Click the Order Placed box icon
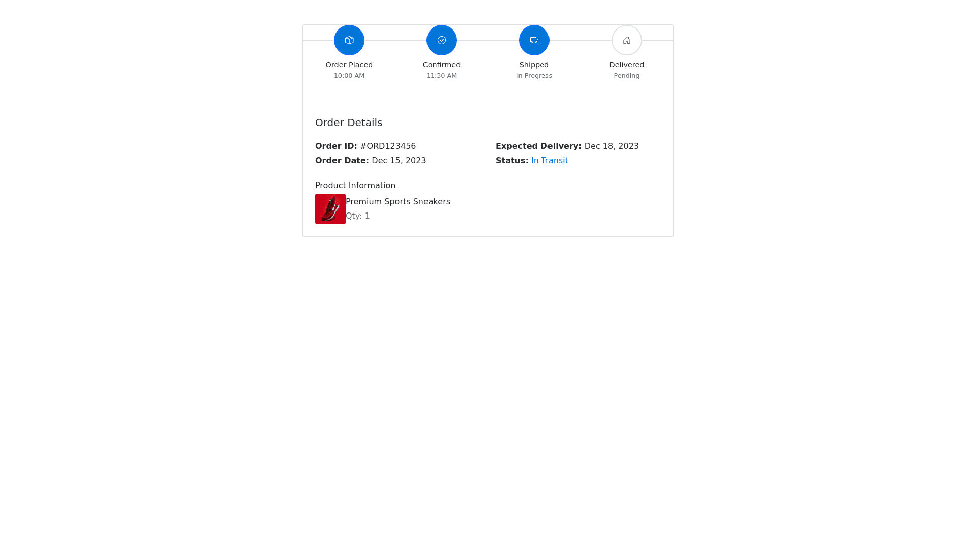The image size is (976, 549). pos(349,40)
